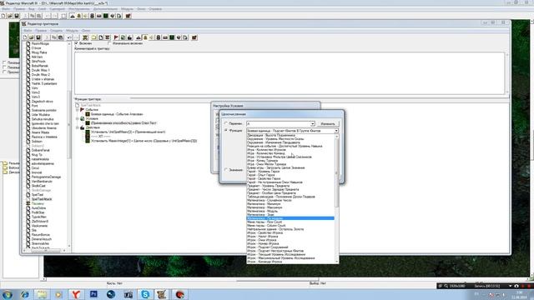The height and width of the screenshot is (300, 534).
Task: Click Test Map icon in trigger toolbar
Action: pyautogui.click(x=194, y=37)
